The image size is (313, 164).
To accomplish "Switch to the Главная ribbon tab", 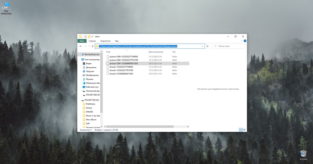I will pyautogui.click(x=92, y=41).
